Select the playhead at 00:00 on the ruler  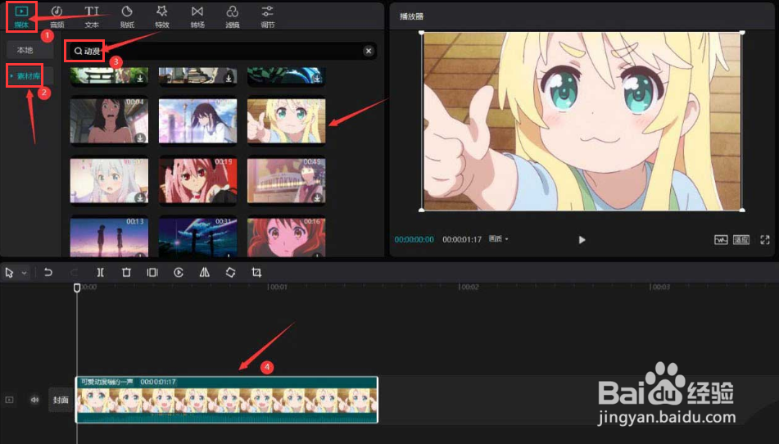click(x=77, y=288)
